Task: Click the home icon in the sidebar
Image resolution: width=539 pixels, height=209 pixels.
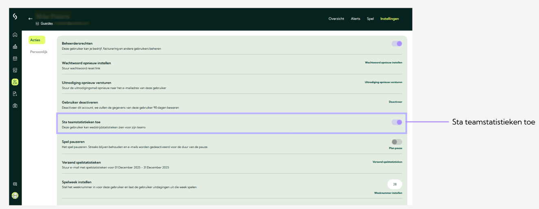Action: pyautogui.click(x=15, y=35)
